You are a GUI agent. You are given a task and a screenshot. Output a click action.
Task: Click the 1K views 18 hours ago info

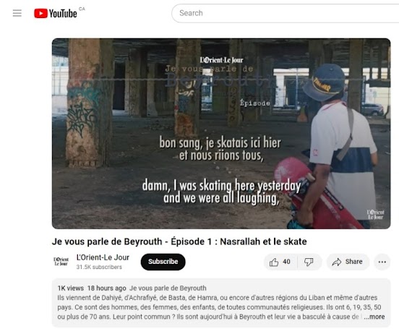[92, 288]
